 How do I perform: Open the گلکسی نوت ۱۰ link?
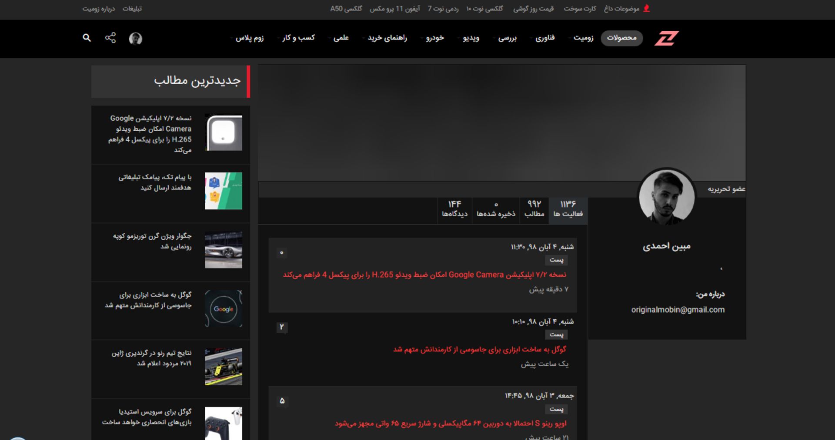click(484, 9)
